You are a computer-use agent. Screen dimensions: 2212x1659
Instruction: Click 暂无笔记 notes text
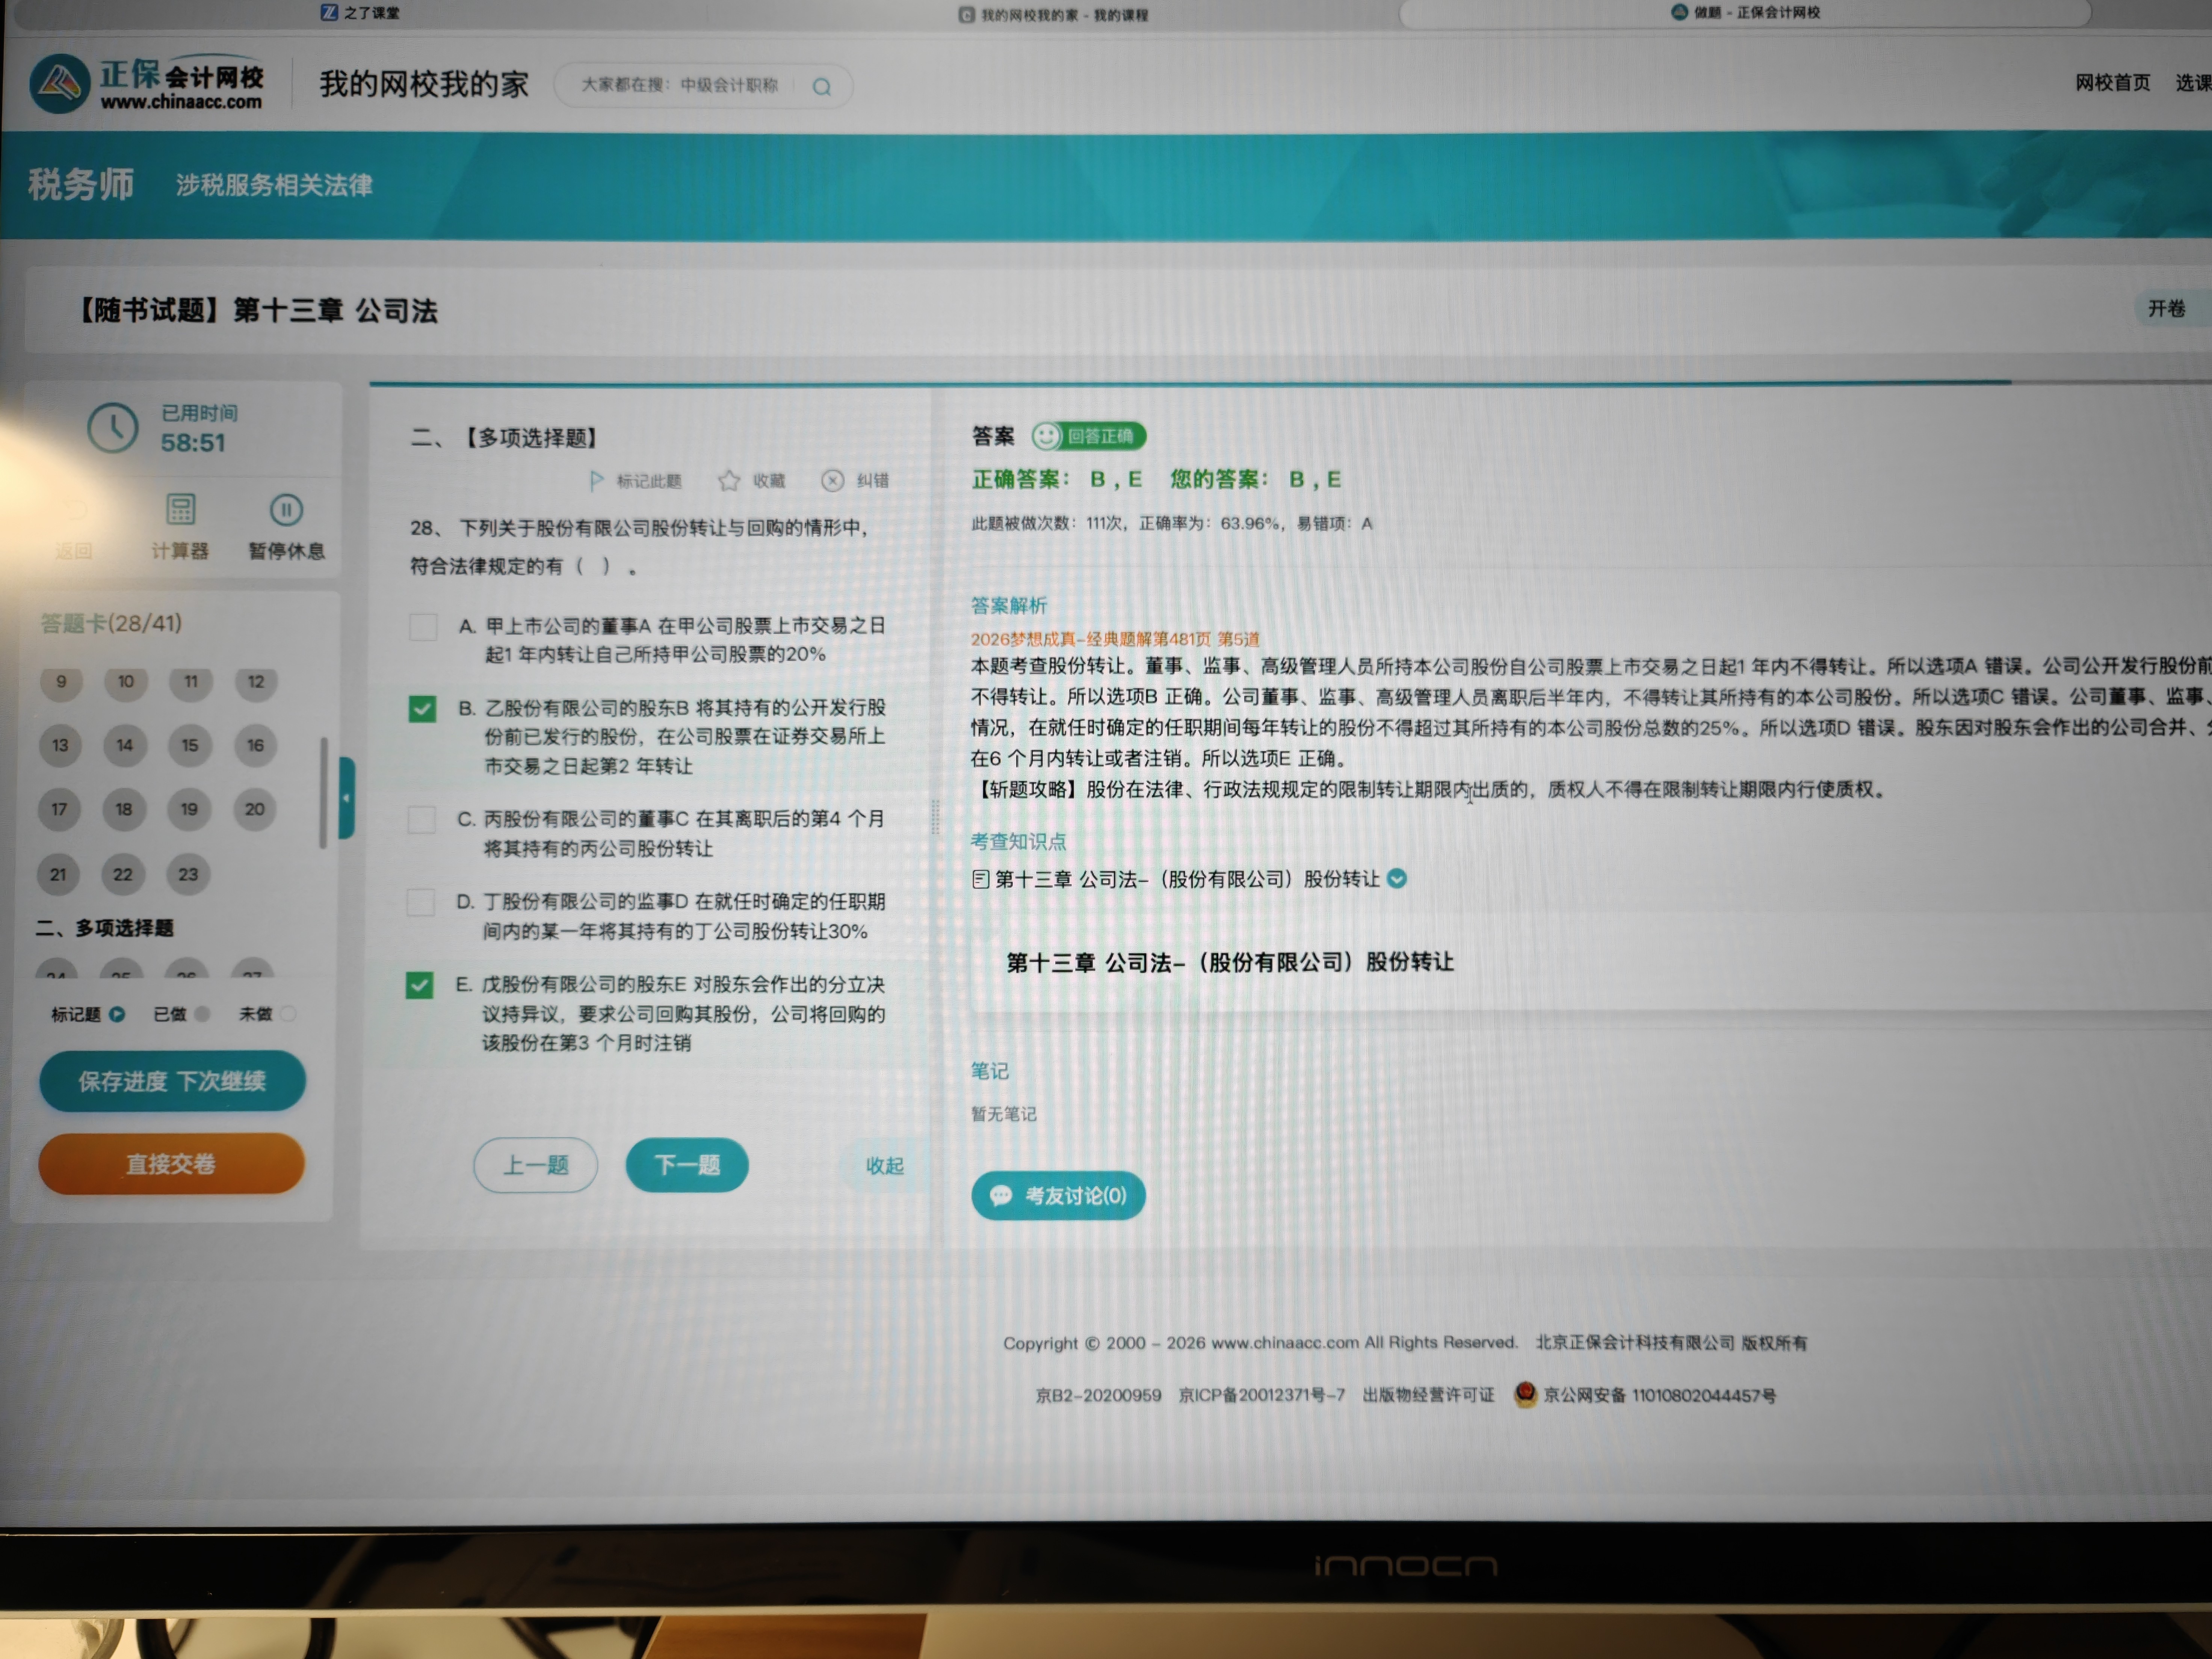(x=1004, y=1114)
